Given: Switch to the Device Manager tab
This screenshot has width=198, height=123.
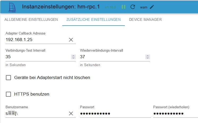Looking at the screenshot, I should point(145,20).
